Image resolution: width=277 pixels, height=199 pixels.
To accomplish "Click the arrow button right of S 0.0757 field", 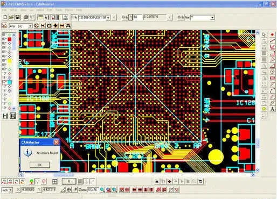I will (170, 18).
